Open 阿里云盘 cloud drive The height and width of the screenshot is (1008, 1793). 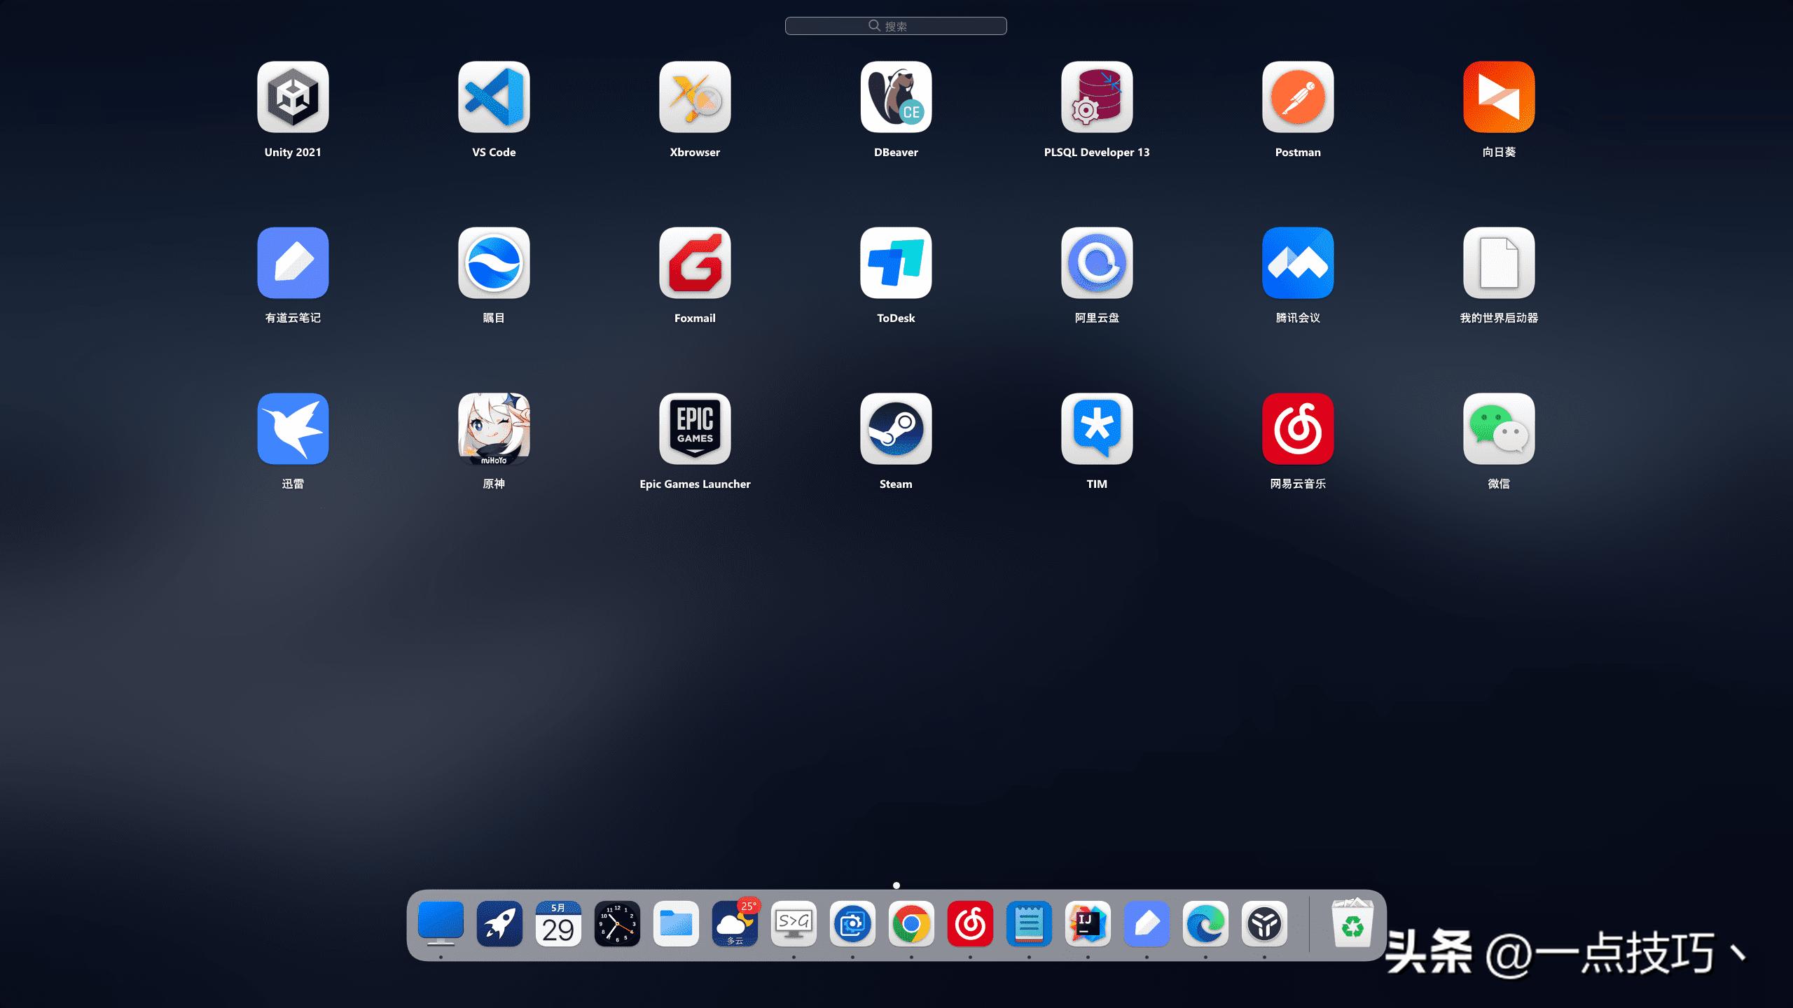(1096, 264)
